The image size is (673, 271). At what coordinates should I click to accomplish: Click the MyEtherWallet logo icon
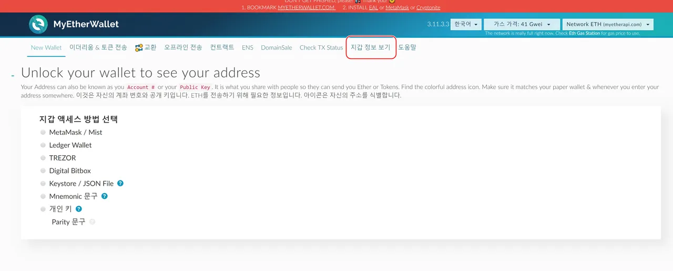click(x=38, y=24)
